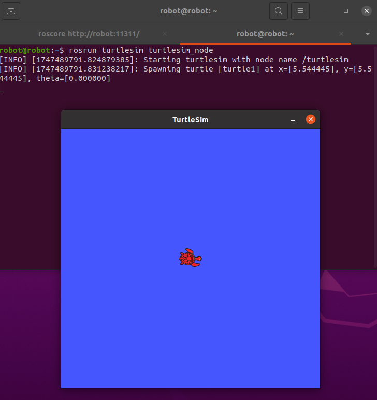
Task: Open a new terminal tab
Action: point(11,11)
